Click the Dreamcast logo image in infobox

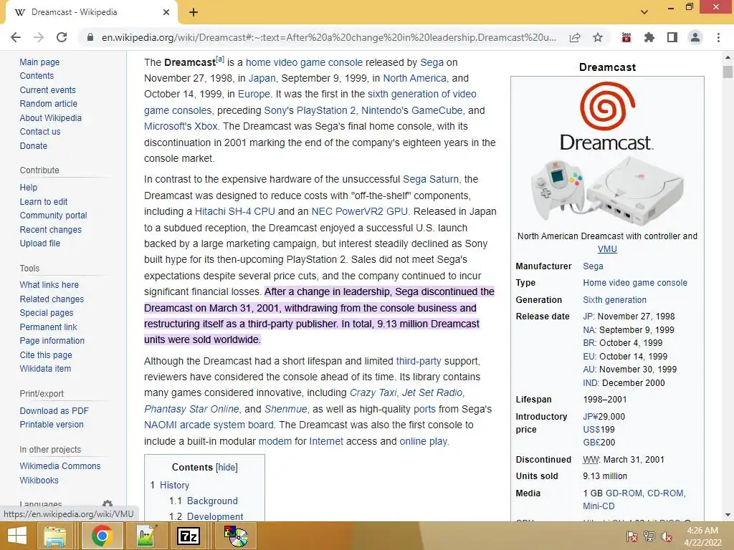click(607, 116)
